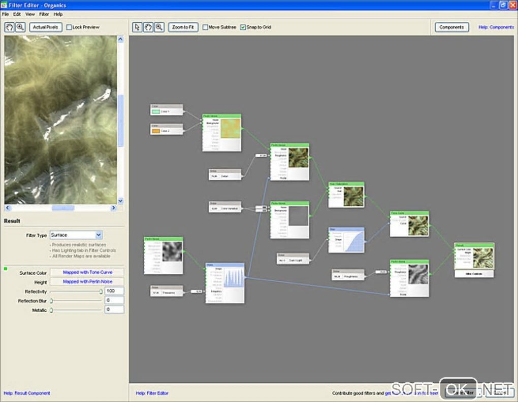The height and width of the screenshot is (402, 518).
Task: Open the Filter menu
Action: (44, 14)
